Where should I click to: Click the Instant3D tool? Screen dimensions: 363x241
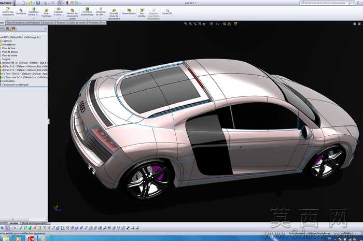(167, 12)
